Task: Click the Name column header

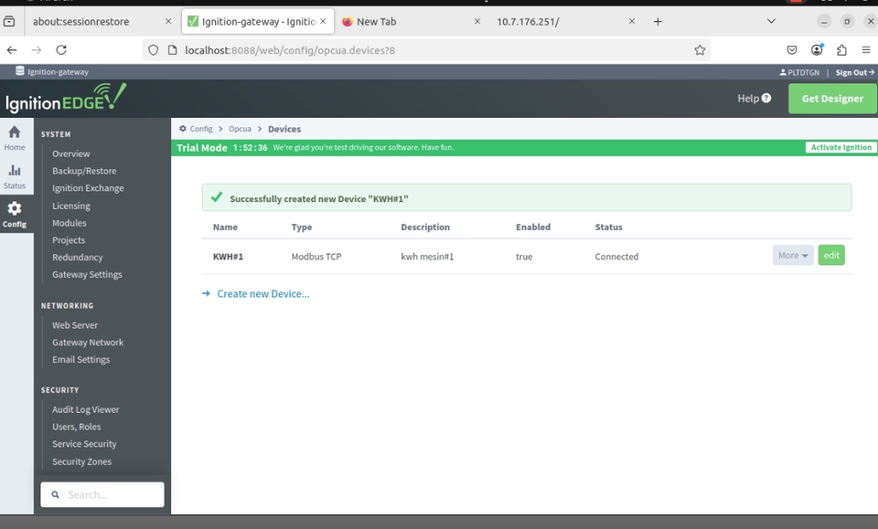Action: point(225,227)
